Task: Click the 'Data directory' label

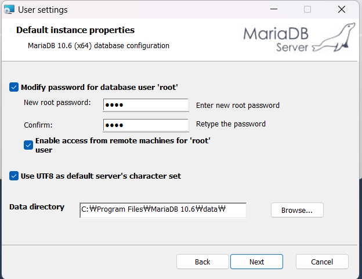Action: click(x=37, y=207)
